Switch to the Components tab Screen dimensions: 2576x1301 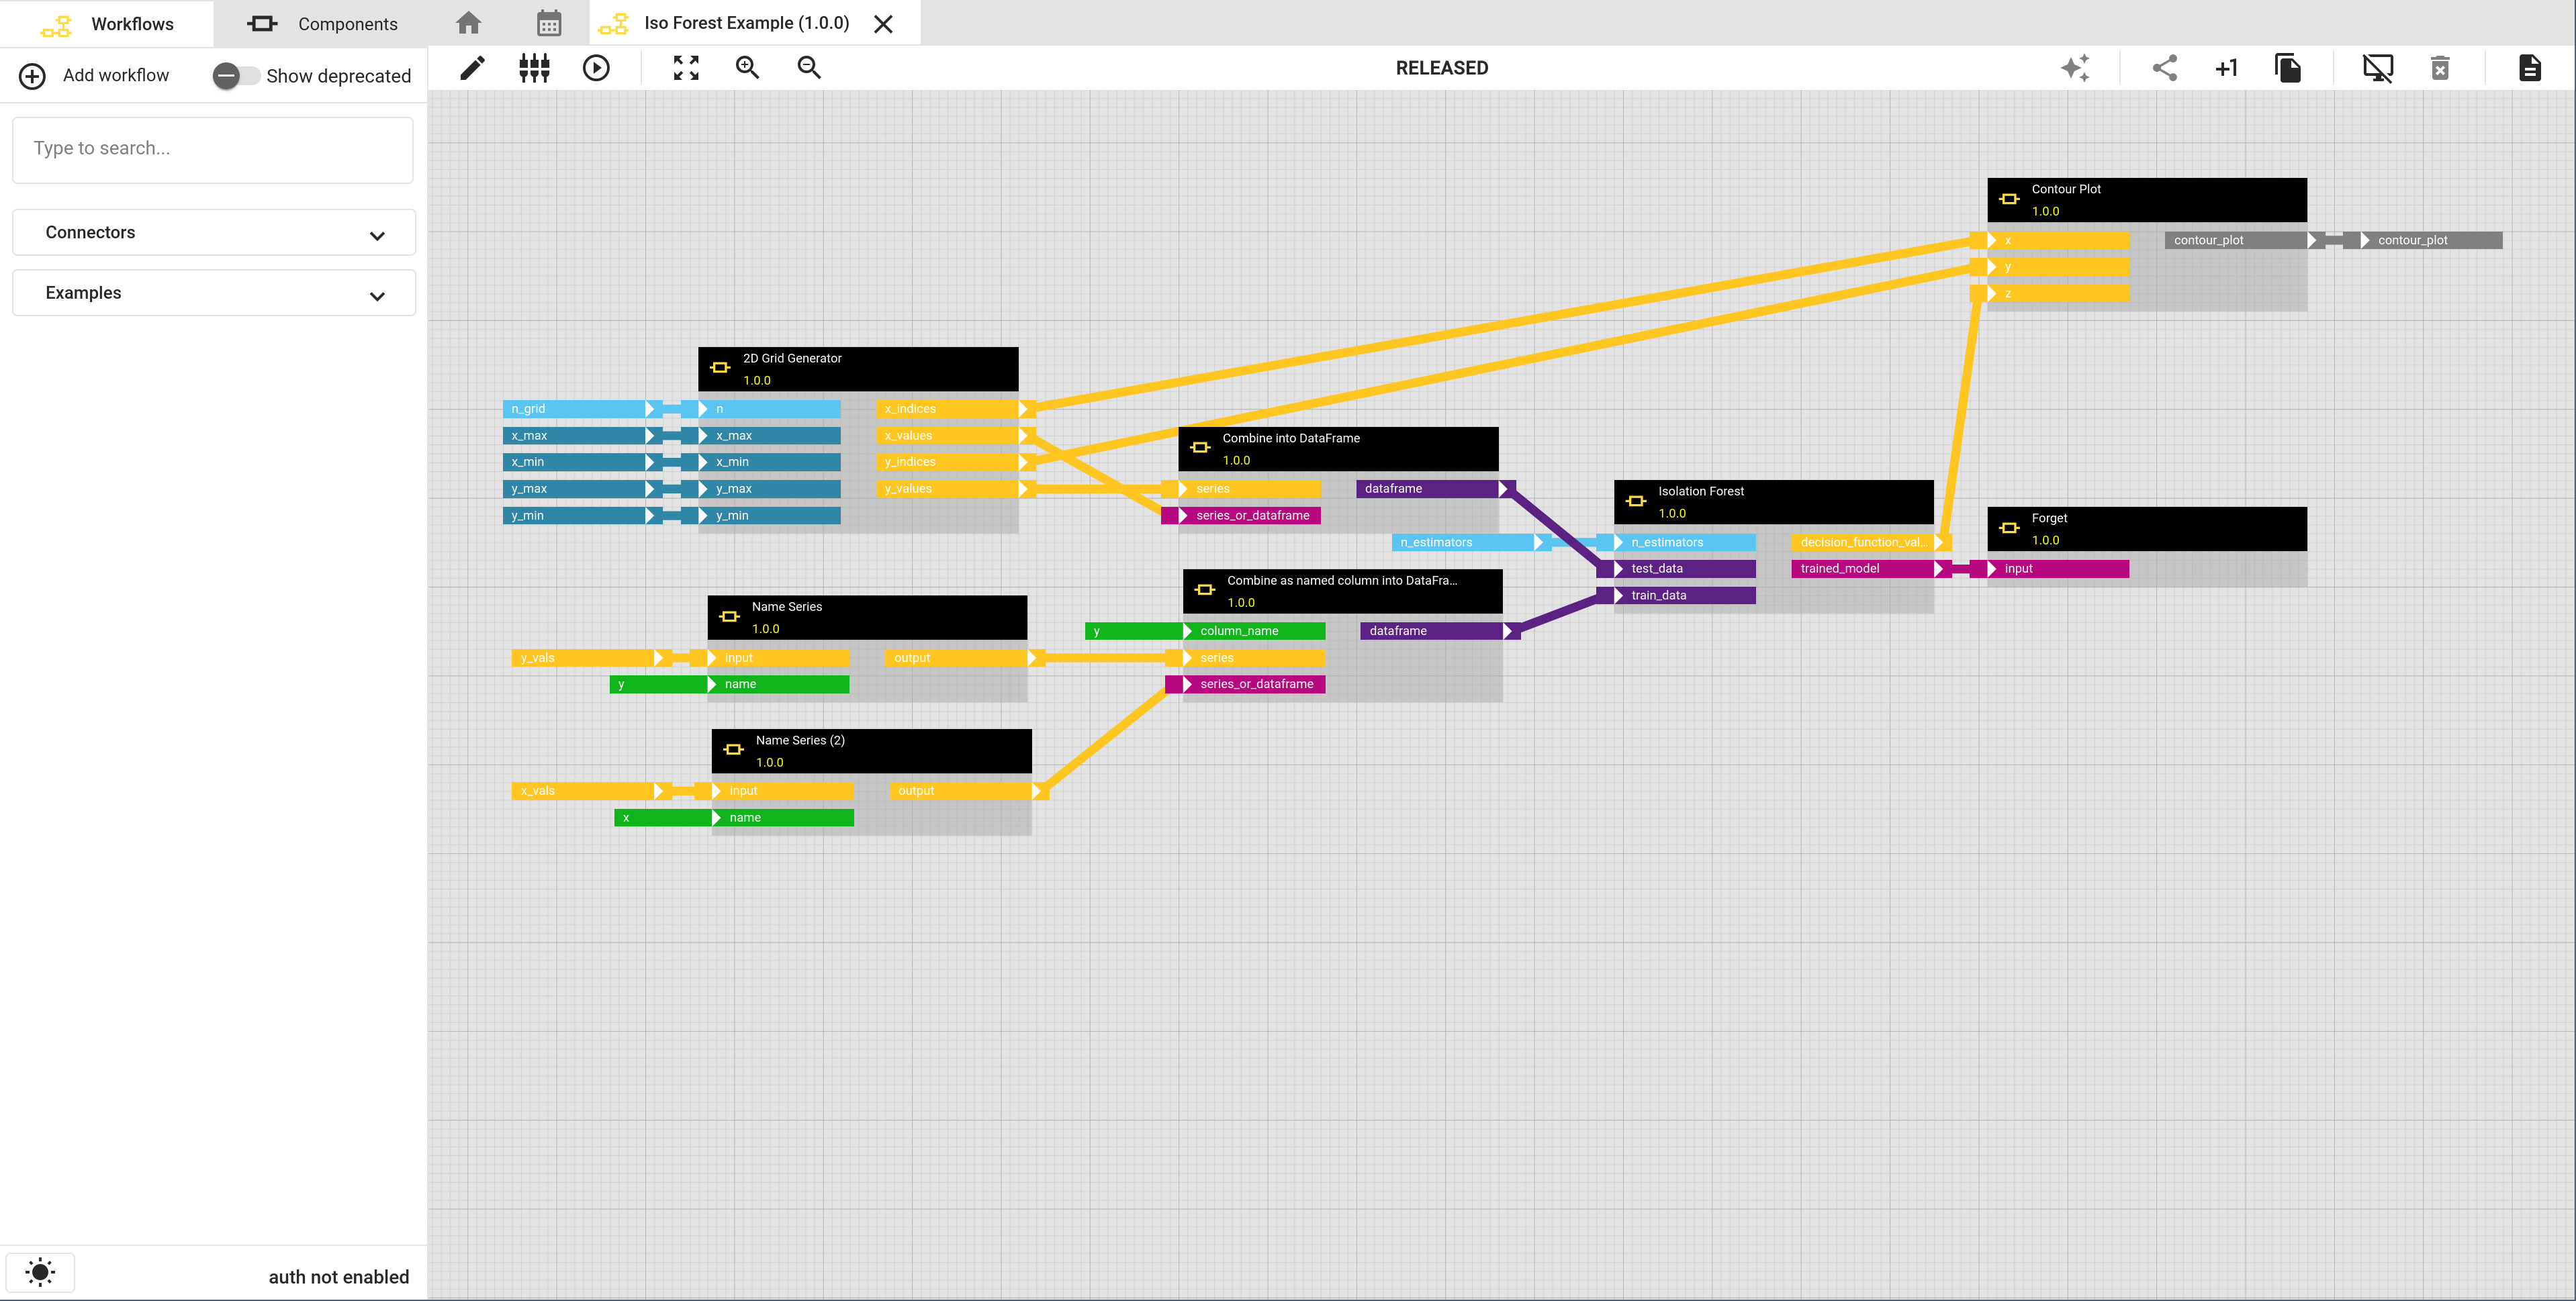321,23
